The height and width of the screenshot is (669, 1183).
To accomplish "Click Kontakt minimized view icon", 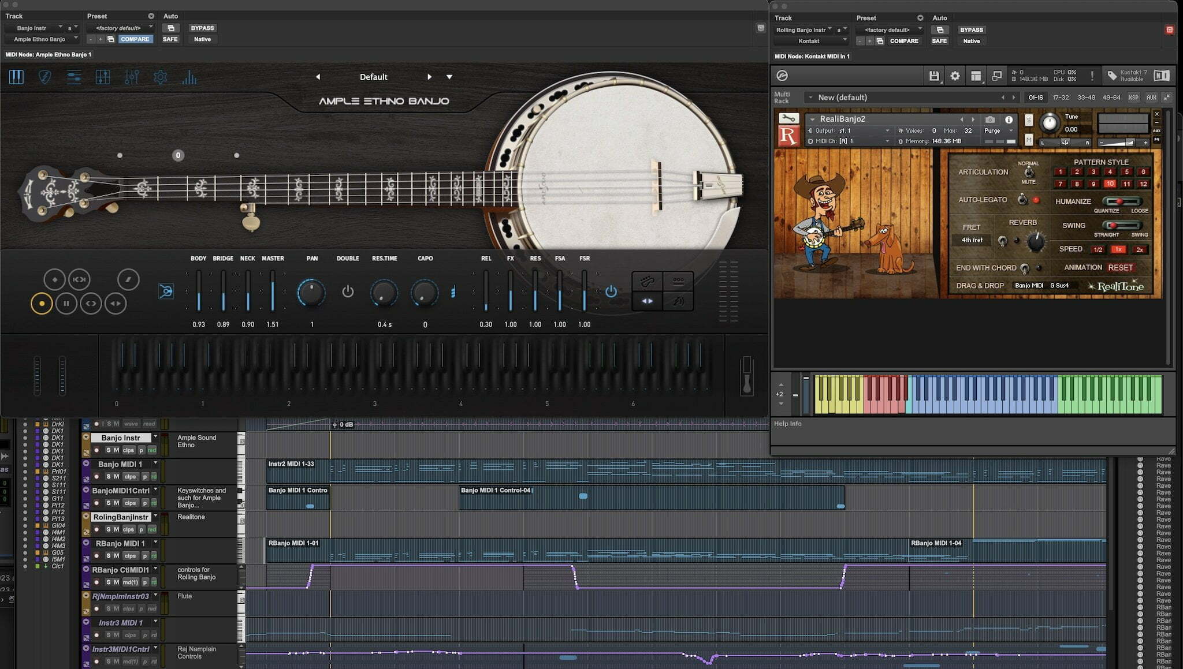I will (x=996, y=76).
